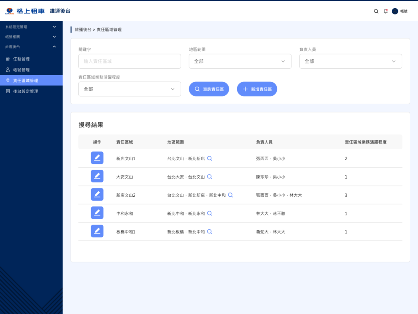Open the 負責人員 dropdown
The width and height of the screenshot is (418, 314).
pos(350,61)
